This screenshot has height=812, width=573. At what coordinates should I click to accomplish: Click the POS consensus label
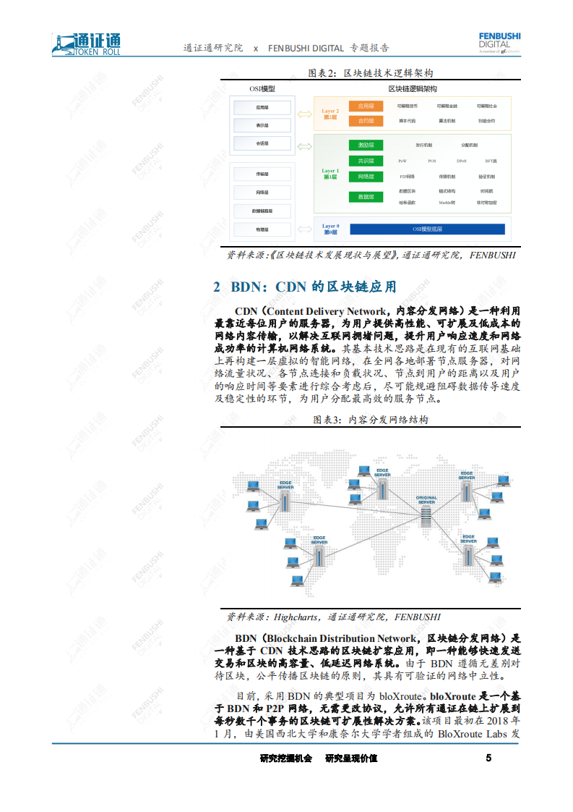click(432, 161)
